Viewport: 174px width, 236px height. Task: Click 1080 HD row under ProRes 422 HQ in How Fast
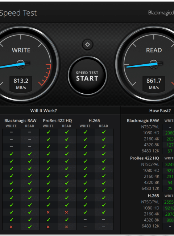coord(151,170)
